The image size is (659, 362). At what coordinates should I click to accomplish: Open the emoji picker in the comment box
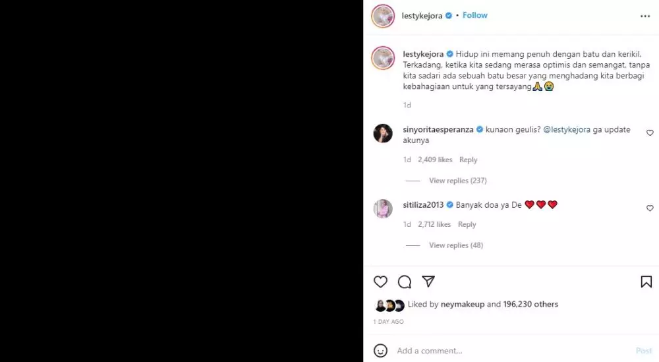(x=381, y=351)
